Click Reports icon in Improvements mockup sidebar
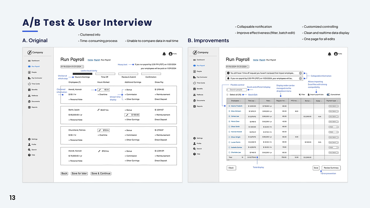The width and height of the screenshot is (370, 208). click(195, 106)
